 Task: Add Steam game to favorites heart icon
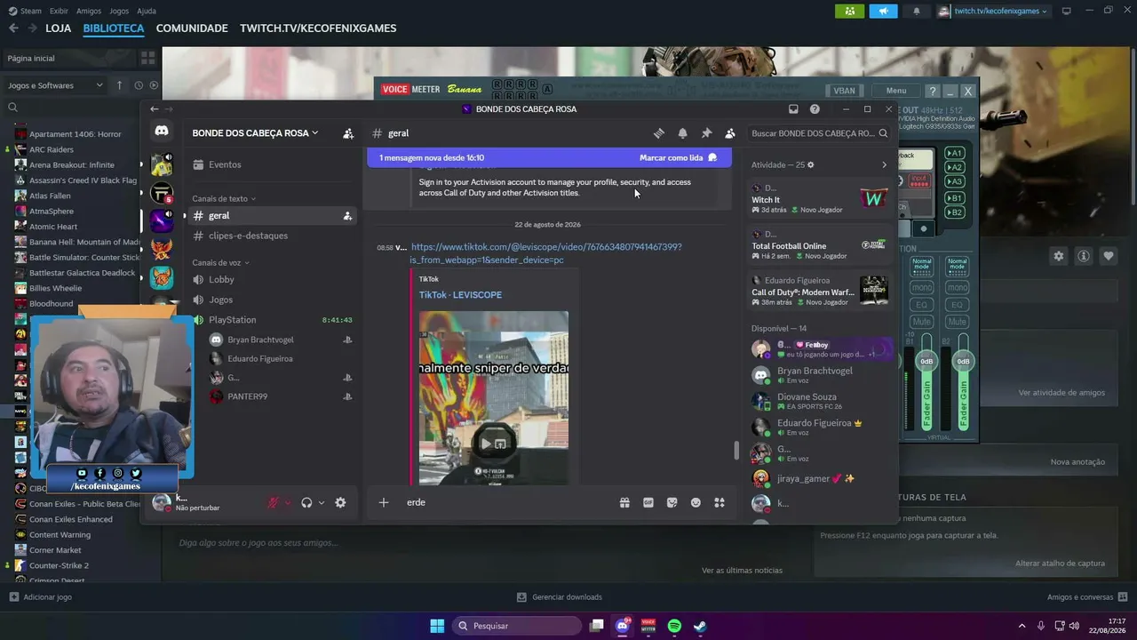[x=1109, y=256]
